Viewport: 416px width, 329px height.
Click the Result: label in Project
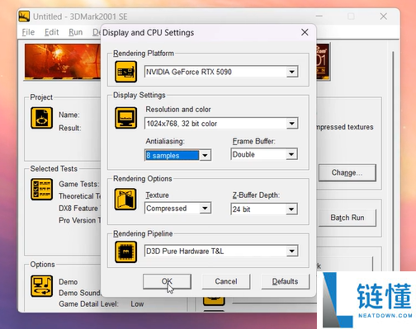[70, 128]
